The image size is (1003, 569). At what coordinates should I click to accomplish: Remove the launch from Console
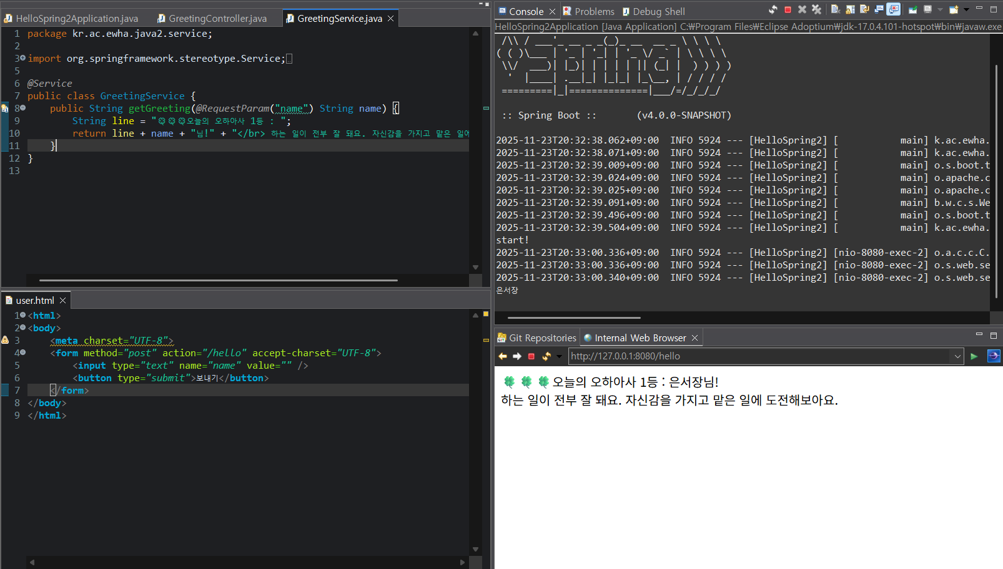802,9
